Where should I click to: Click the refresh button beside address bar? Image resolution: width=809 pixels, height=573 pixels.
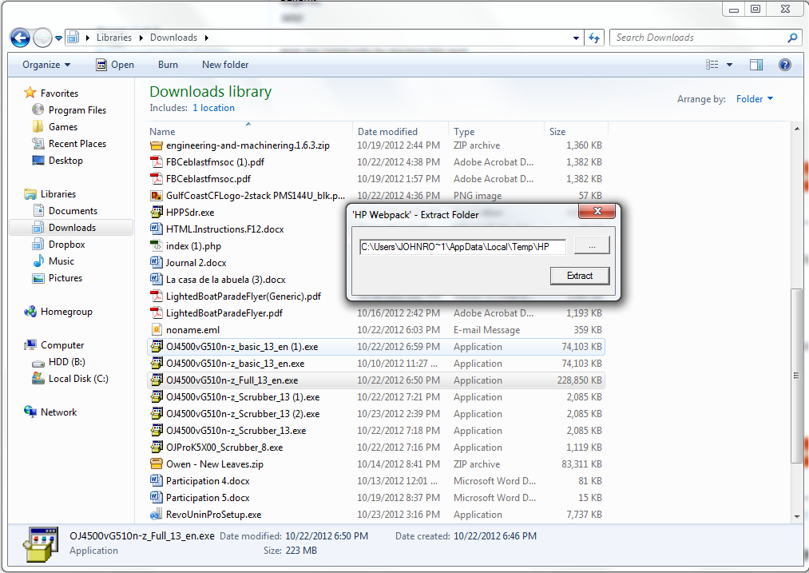click(594, 38)
